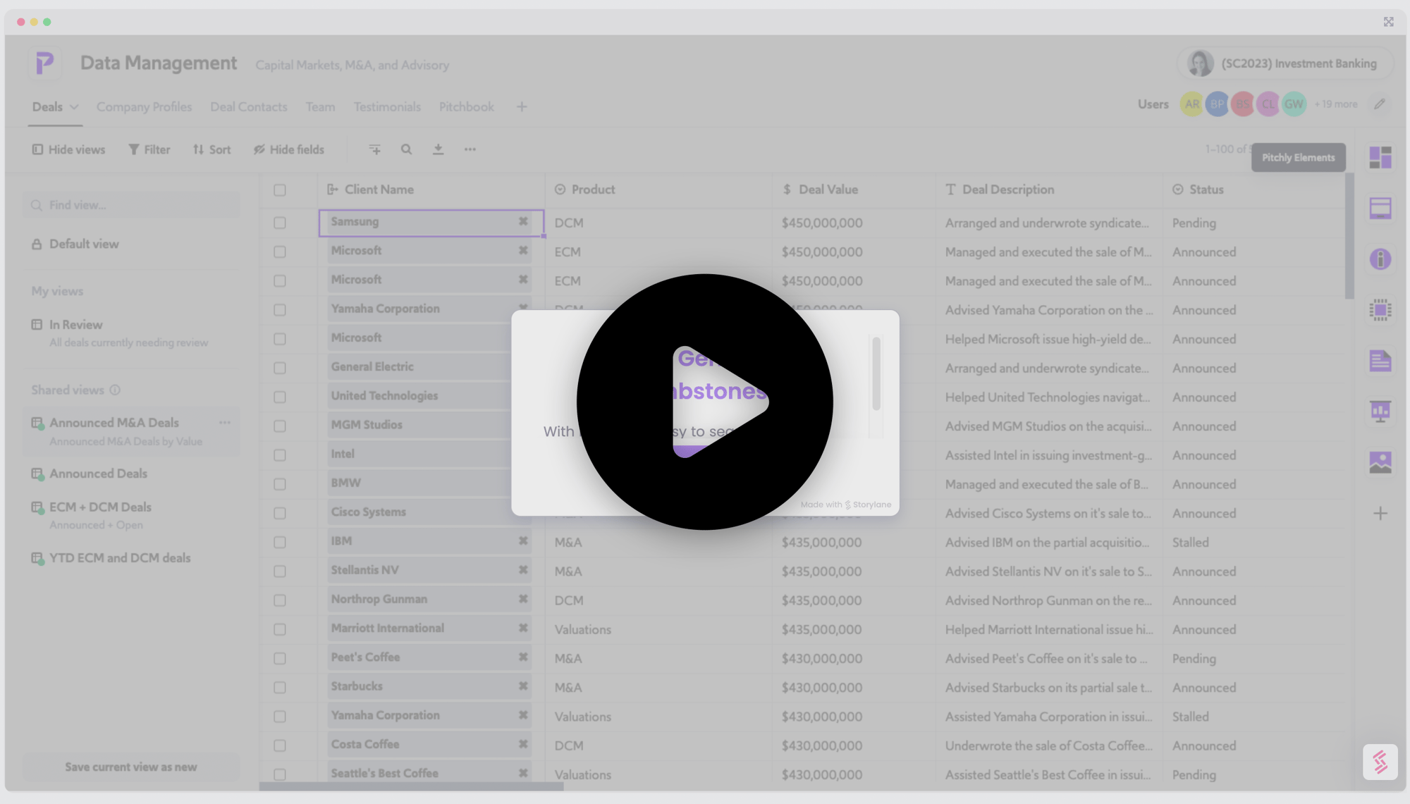Open the Pitchbook tab
The width and height of the screenshot is (1410, 804).
[467, 107]
